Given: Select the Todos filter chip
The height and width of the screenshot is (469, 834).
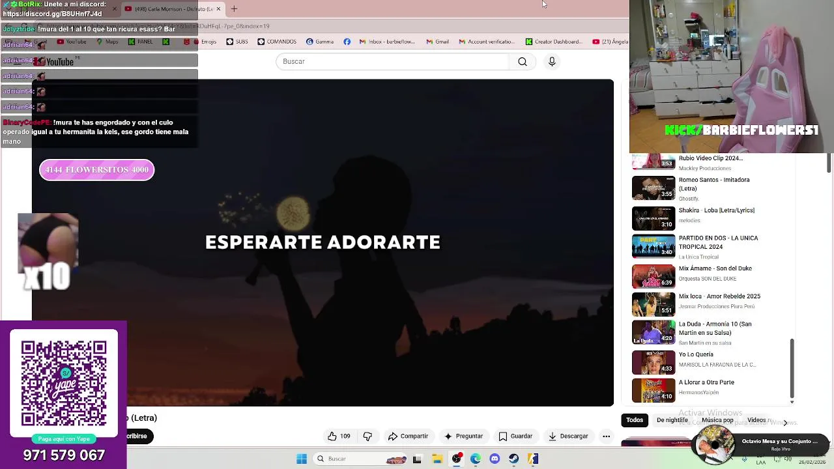Looking at the screenshot, I should (x=635, y=420).
